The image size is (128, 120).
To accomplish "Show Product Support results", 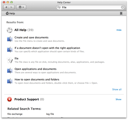I will 118,99.
